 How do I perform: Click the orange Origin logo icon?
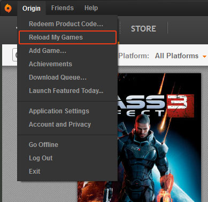(8, 8)
